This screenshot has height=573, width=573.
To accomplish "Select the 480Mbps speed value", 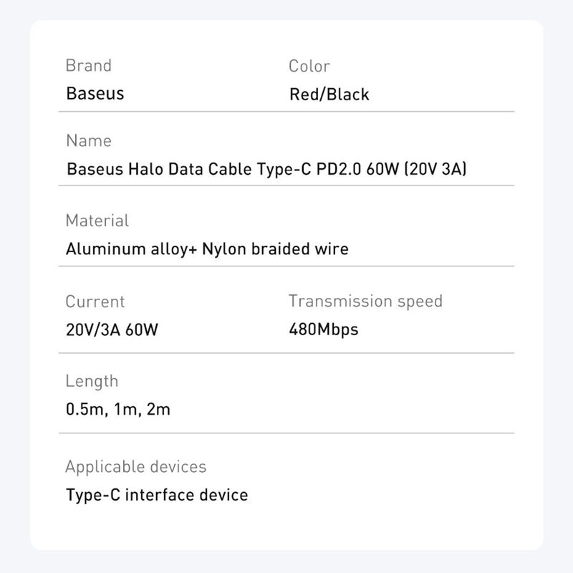I will [323, 330].
